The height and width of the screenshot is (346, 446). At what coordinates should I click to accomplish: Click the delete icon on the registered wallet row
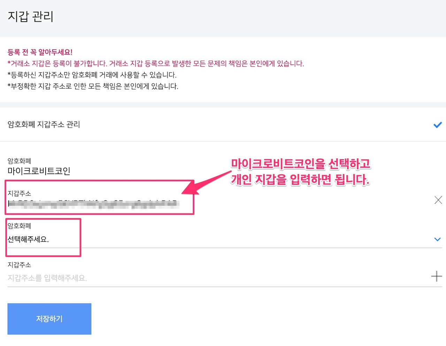pos(438,200)
